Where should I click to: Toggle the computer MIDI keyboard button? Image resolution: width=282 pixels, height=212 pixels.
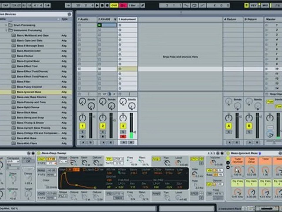coord(246,5)
